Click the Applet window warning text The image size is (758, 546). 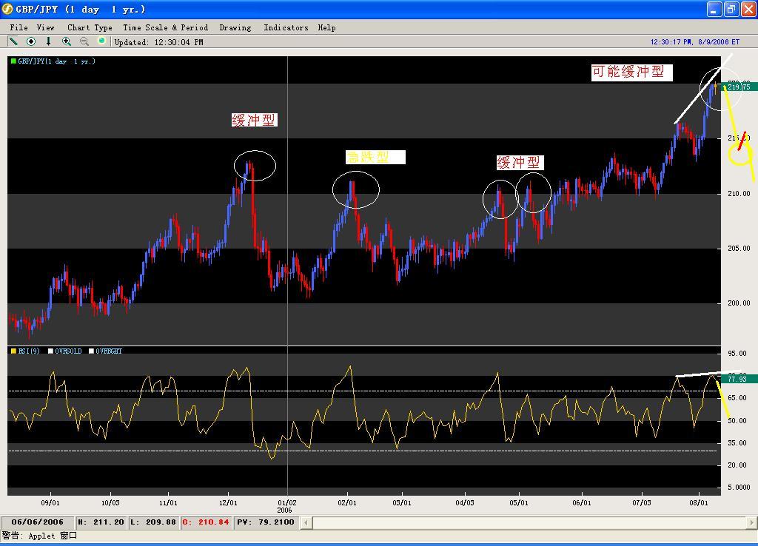(x=39, y=536)
